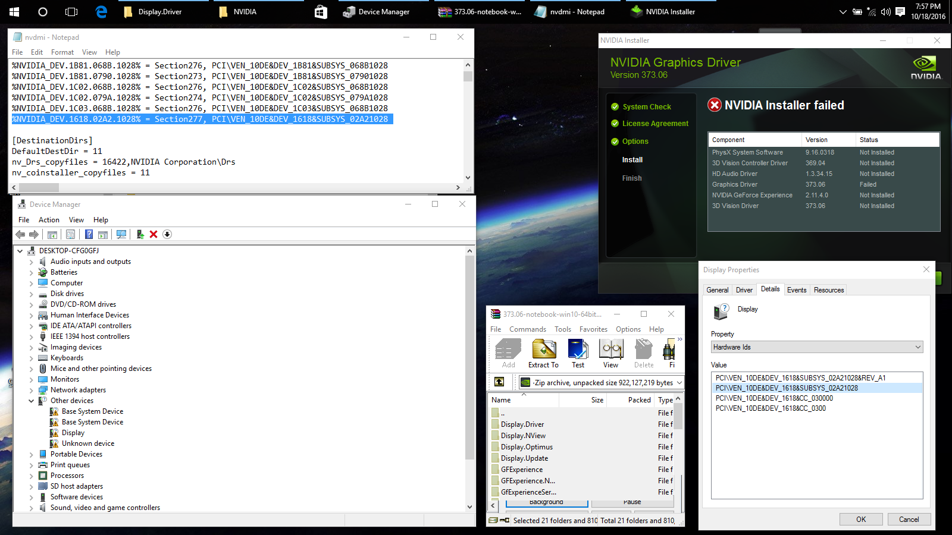Select Unknown device in Device Manager tree
This screenshot has height=535, width=952.
[88, 443]
